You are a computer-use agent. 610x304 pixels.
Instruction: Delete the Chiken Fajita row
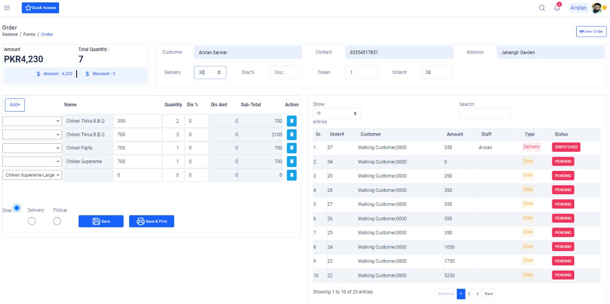(292, 148)
